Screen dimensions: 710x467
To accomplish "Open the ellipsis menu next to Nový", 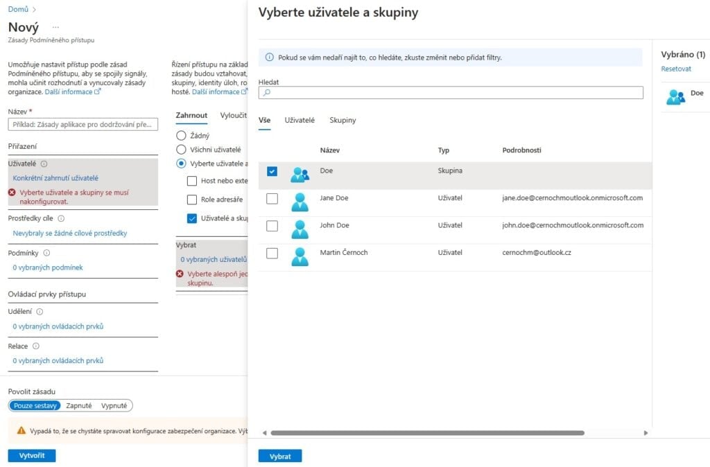I will [x=55, y=27].
